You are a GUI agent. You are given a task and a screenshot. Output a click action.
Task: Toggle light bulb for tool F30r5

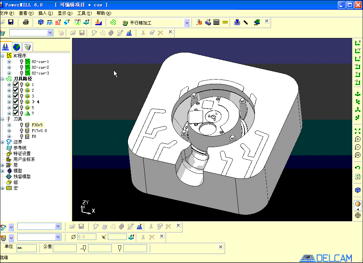[x=22, y=125]
